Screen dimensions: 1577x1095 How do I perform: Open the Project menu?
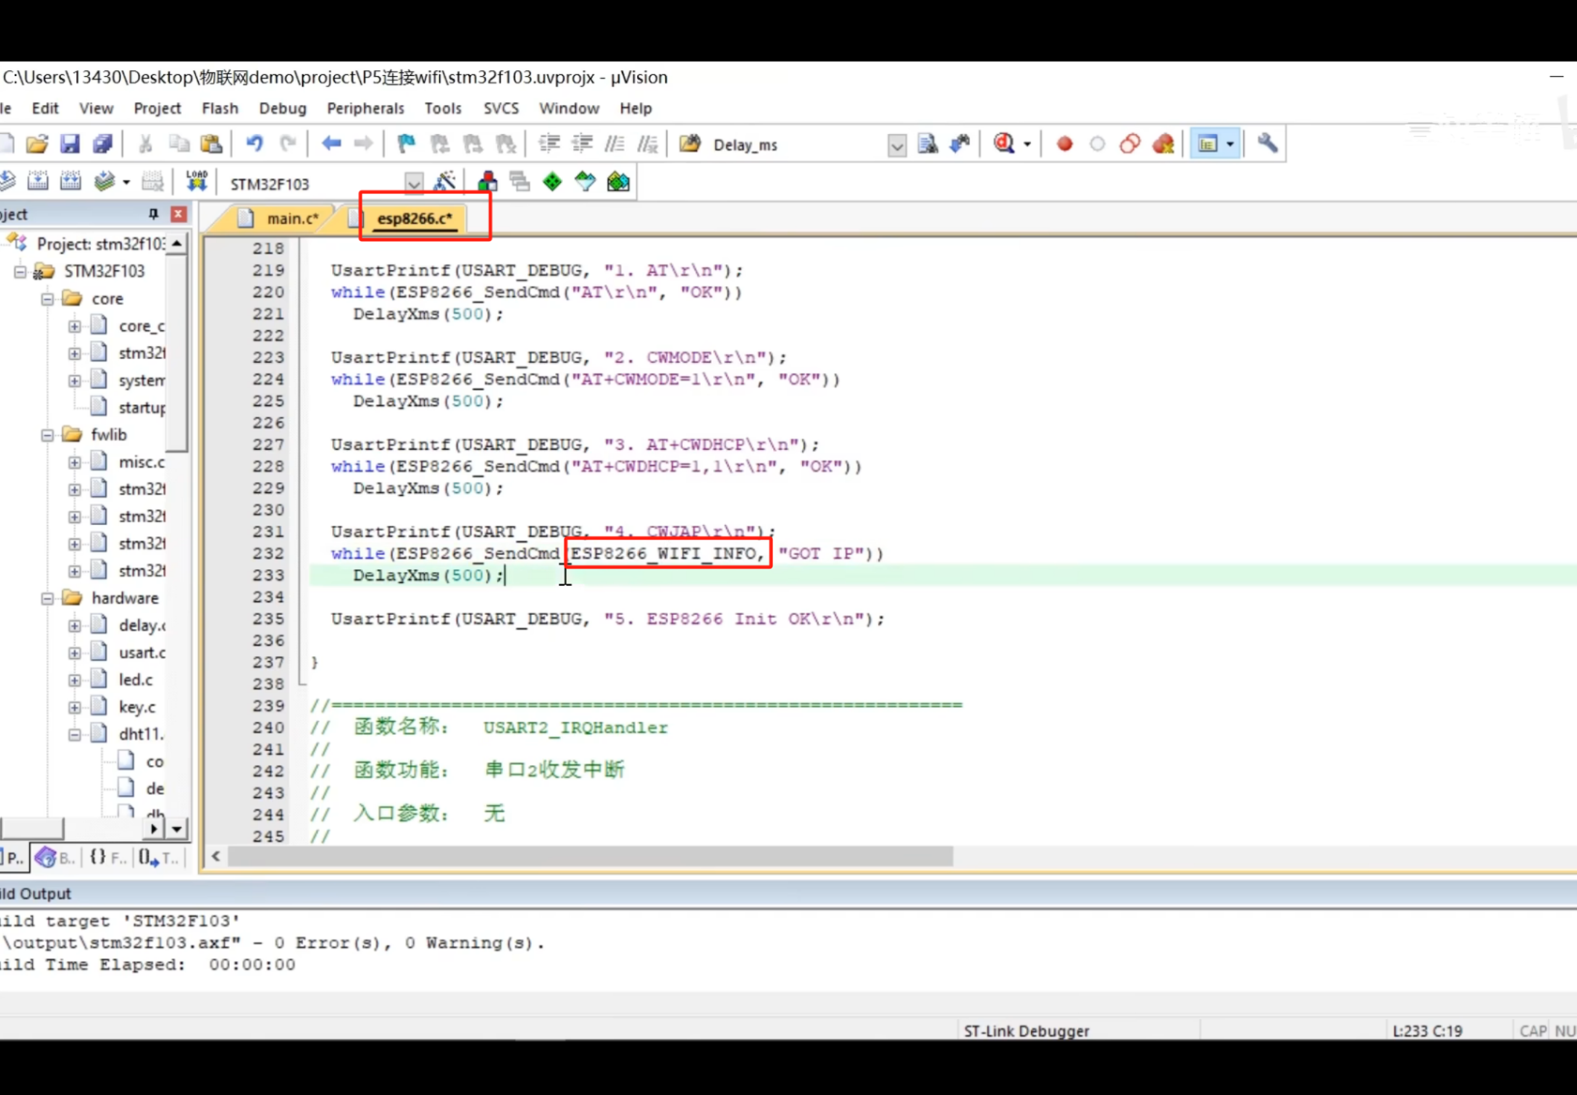coord(157,109)
